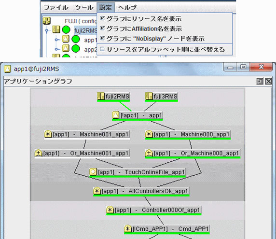Image resolution: width=276 pixels, height=239 pixels.
Task: Close the アプリケーショングラフ panel
Action: 269,81
